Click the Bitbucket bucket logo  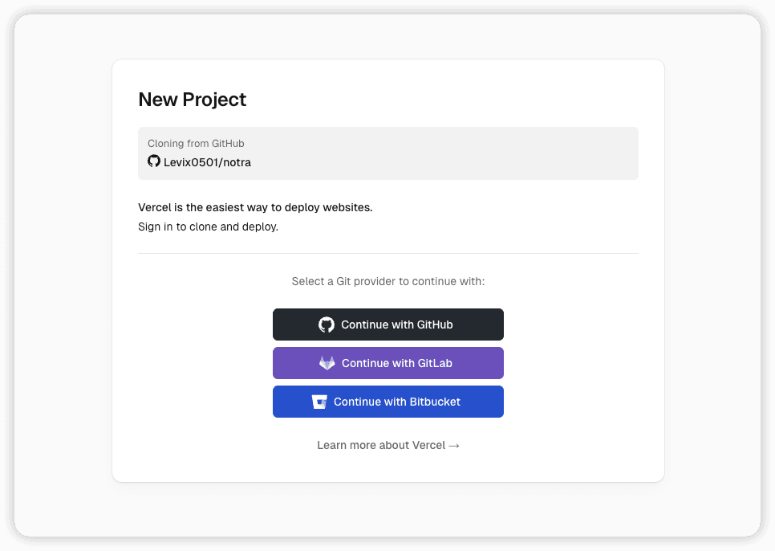[x=319, y=402]
